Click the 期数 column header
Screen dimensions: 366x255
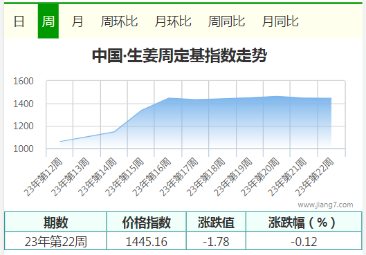pyautogui.click(x=55, y=223)
